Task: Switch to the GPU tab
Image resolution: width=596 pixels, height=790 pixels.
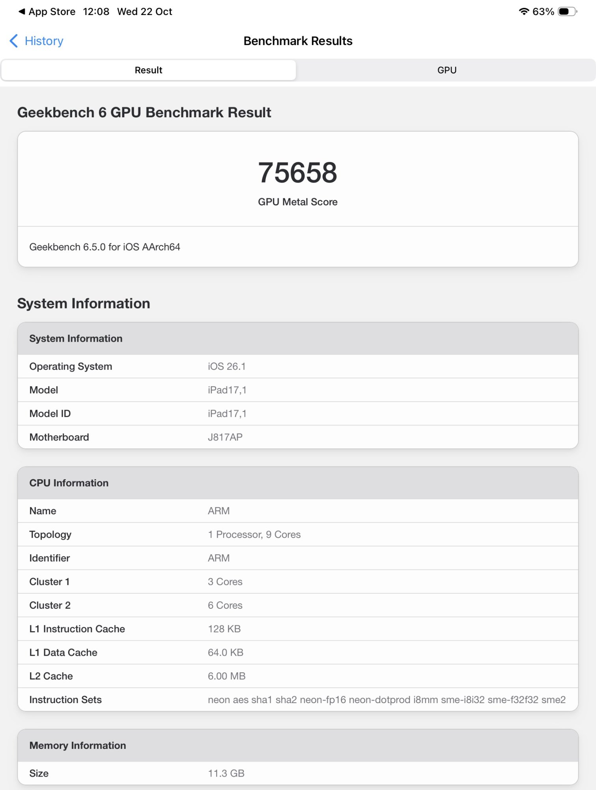Action: click(447, 70)
